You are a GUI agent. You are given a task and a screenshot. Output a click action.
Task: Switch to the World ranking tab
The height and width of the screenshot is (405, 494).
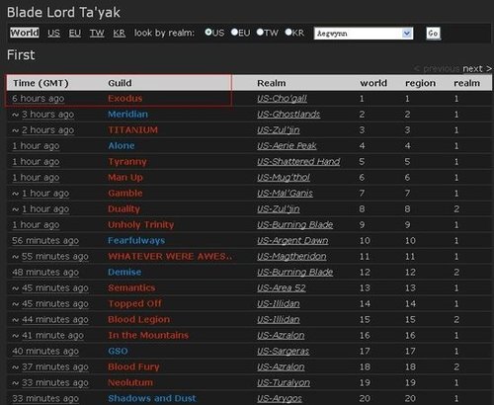coord(25,33)
